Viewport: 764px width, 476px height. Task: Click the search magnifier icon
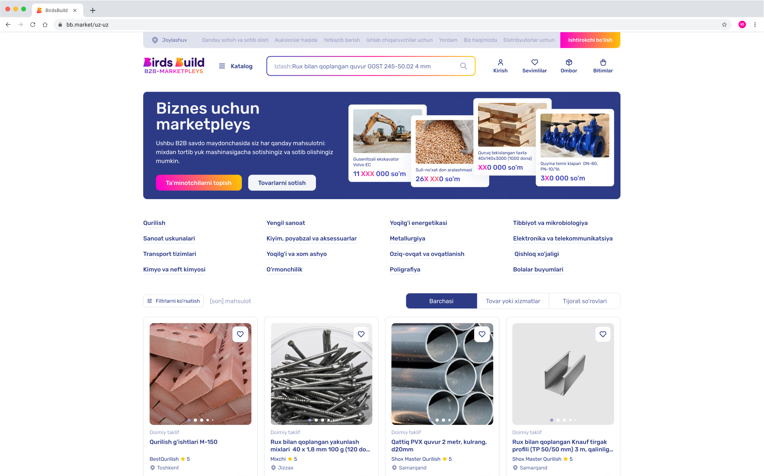pyautogui.click(x=464, y=66)
